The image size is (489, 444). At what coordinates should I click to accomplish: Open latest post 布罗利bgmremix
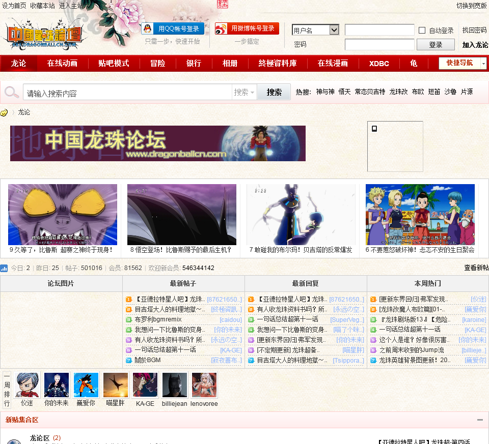(x=158, y=319)
